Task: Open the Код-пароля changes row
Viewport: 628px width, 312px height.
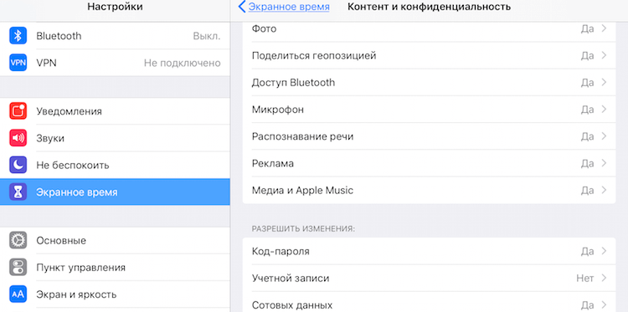Action: pos(429,251)
